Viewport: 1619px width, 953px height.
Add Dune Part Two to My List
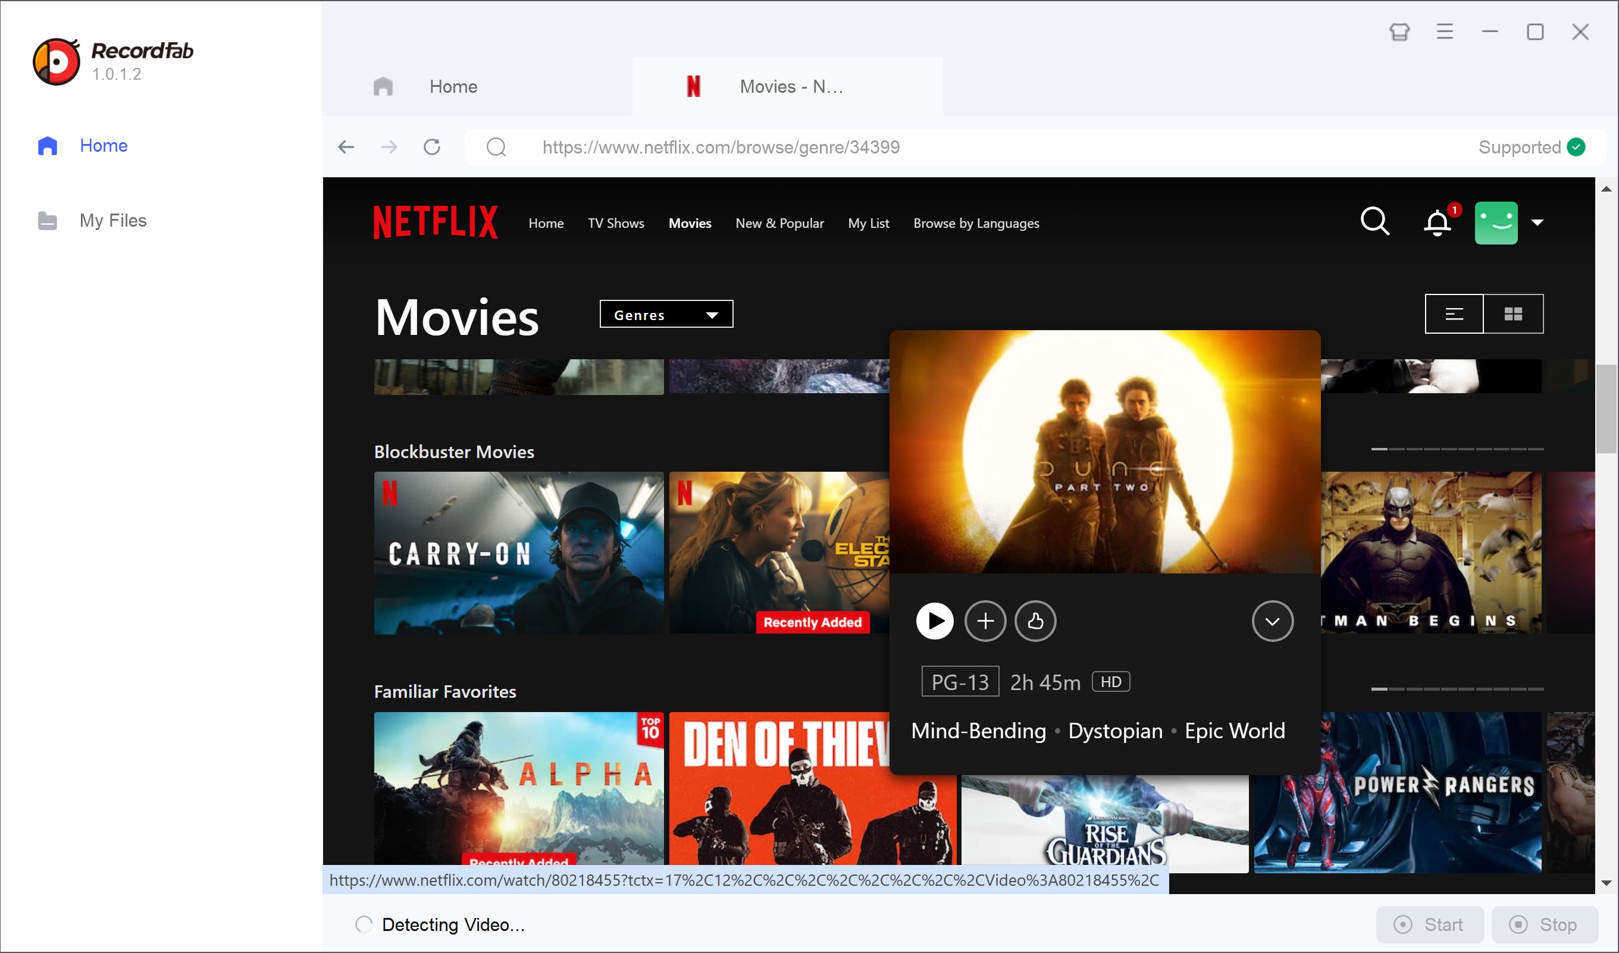click(x=985, y=621)
